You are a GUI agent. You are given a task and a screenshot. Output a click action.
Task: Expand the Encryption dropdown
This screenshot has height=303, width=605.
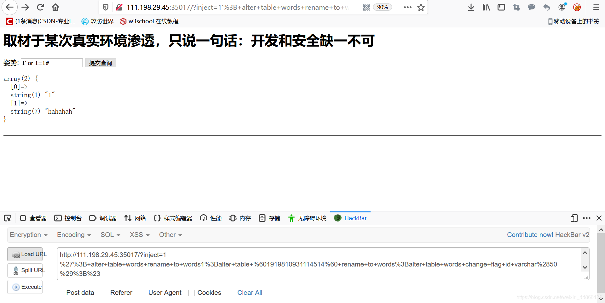click(x=28, y=235)
